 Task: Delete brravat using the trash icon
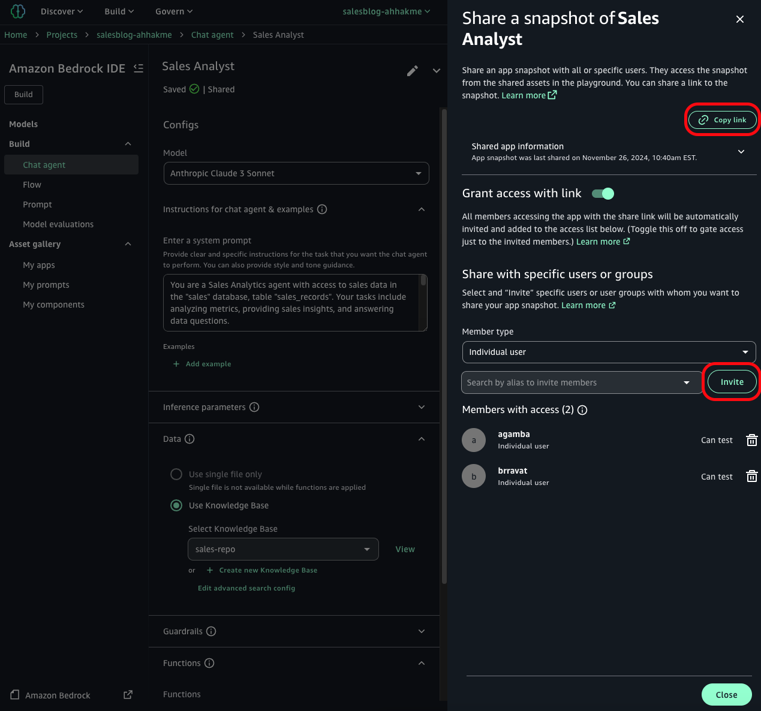(751, 476)
